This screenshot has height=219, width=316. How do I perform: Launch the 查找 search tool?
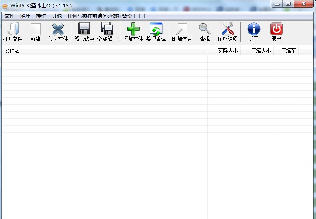coord(205,32)
